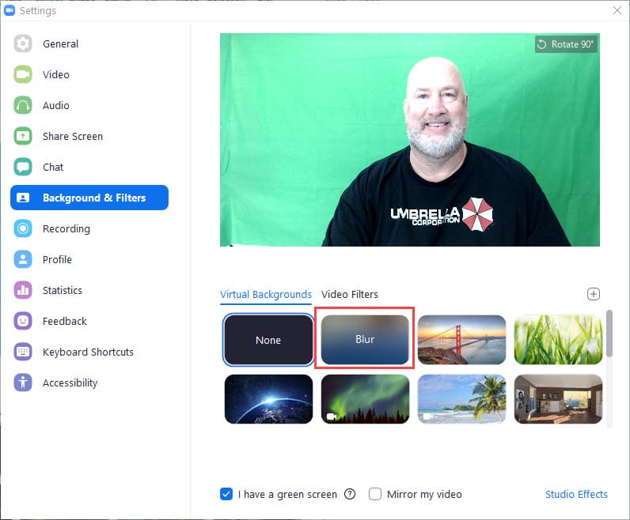Switch to Video Filters tab
Screen dimensions: 630x520
point(350,295)
